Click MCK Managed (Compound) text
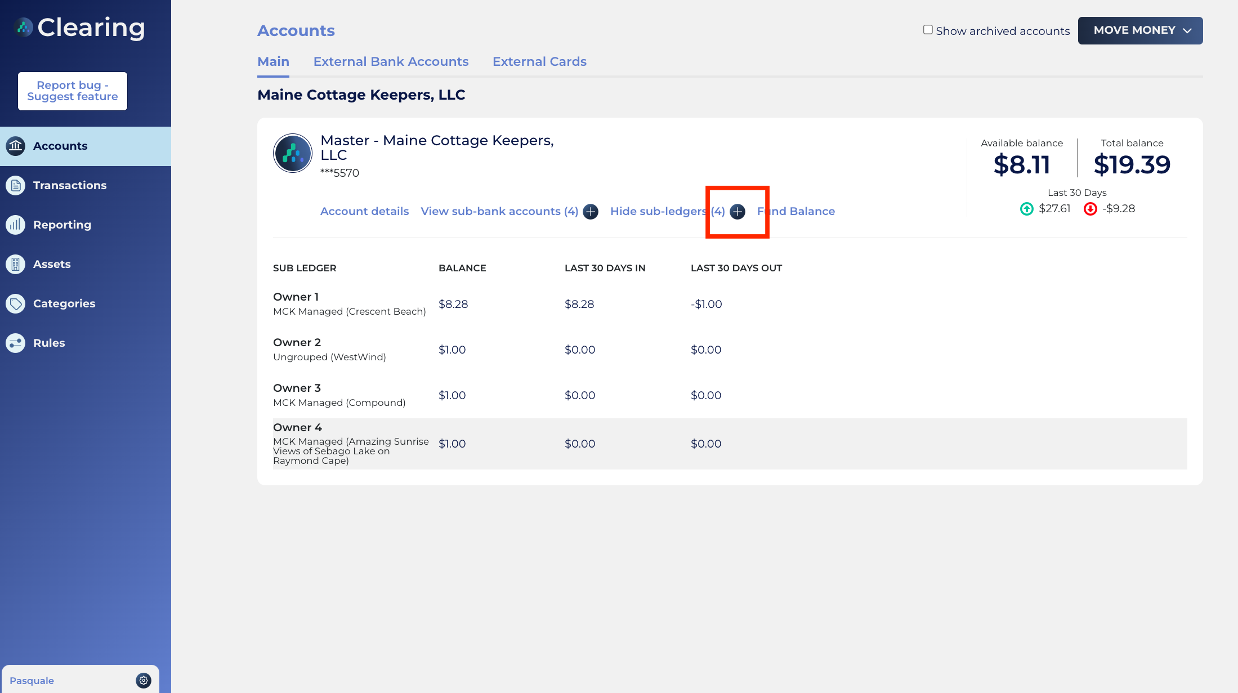The image size is (1238, 693). (339, 403)
